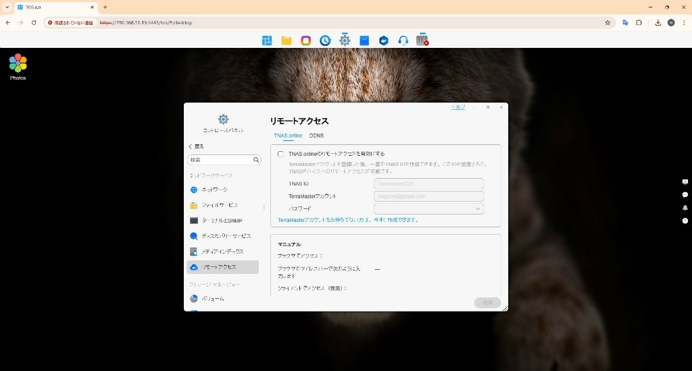This screenshot has width=692, height=371.
Task: Open the notification bell on the right edge
Action: point(685,208)
